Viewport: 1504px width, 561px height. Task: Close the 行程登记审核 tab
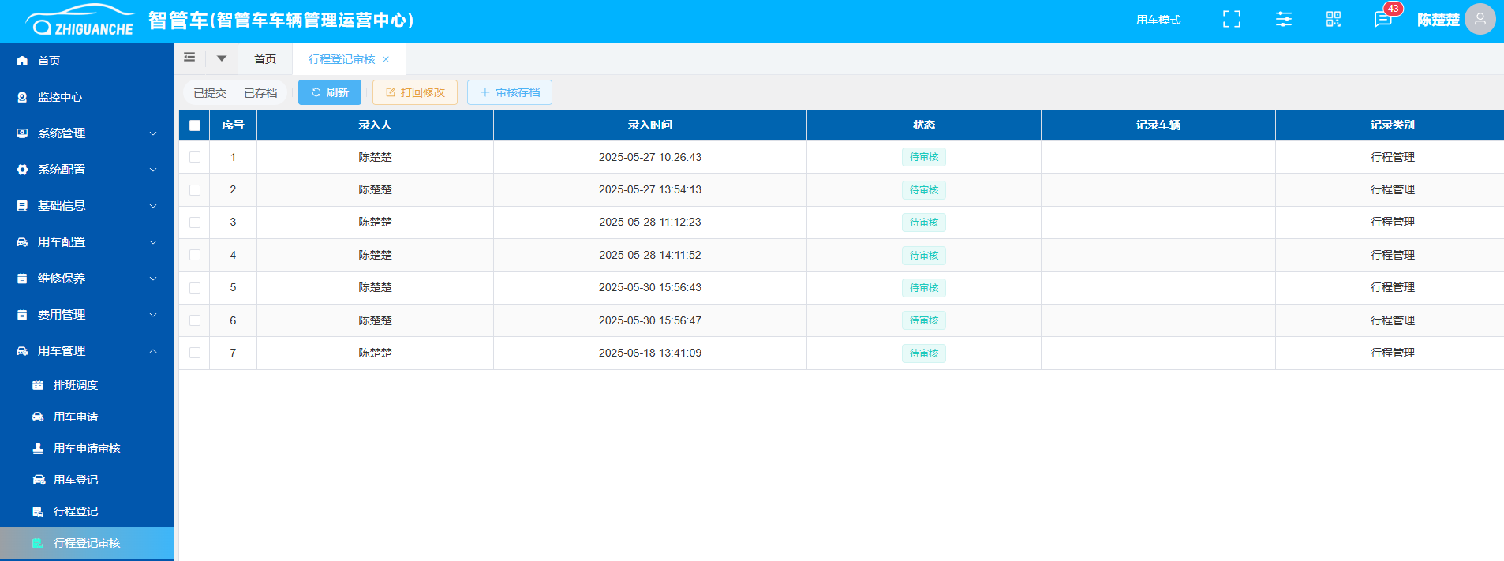[386, 59]
